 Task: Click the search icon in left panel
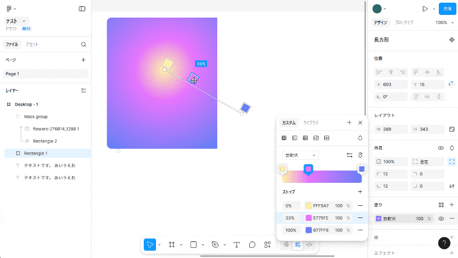[x=84, y=45]
